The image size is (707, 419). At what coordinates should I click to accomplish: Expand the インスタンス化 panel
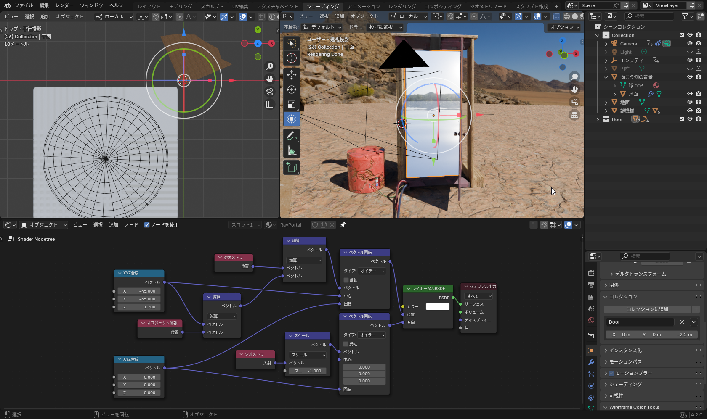[625, 350]
